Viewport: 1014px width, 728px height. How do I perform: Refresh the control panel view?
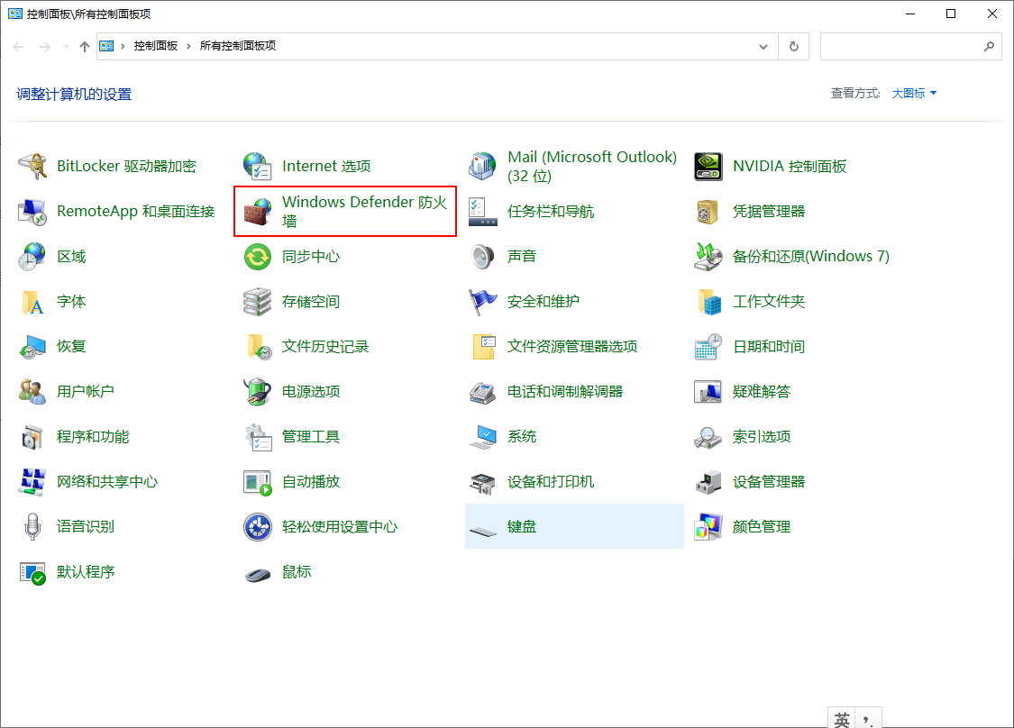tap(794, 47)
